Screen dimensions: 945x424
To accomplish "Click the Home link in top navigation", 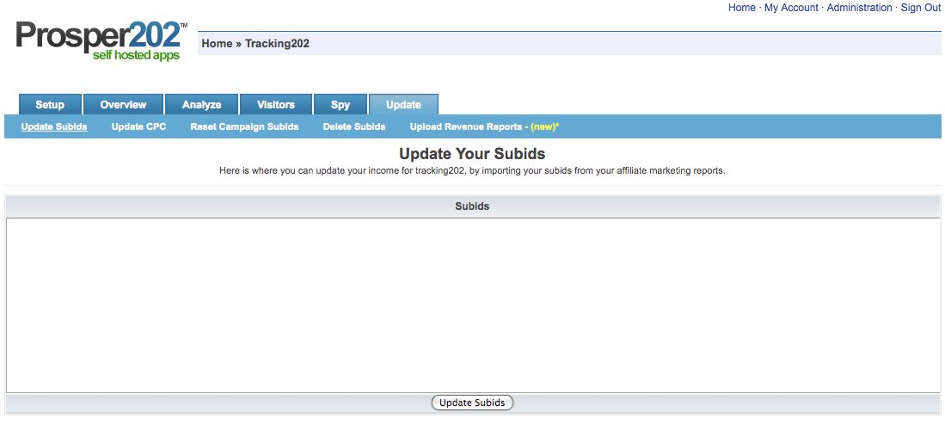I will pyautogui.click(x=742, y=8).
